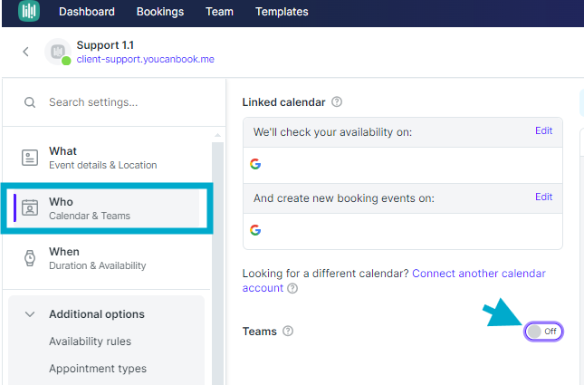This screenshot has width=584, height=385.
Task: Collapse the Additional options section
Action: tap(30, 314)
